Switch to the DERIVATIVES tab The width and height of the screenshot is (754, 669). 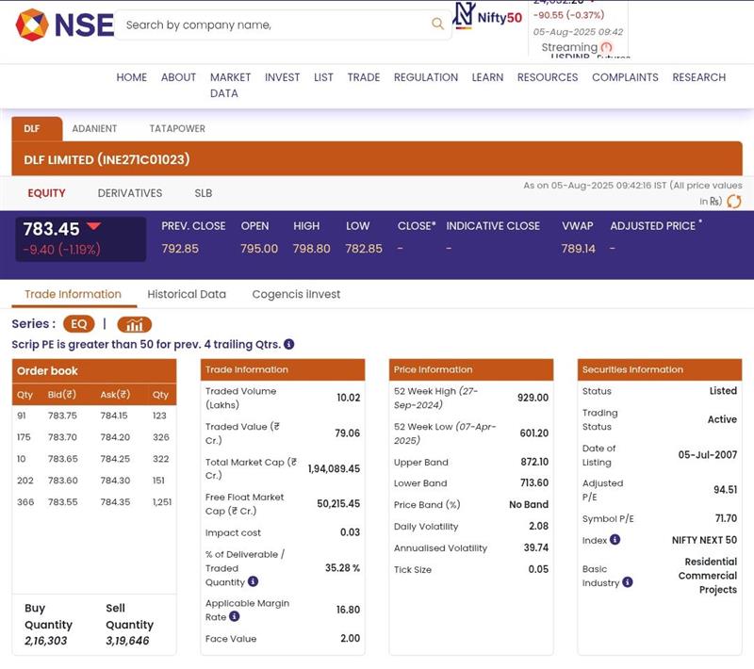pos(130,193)
